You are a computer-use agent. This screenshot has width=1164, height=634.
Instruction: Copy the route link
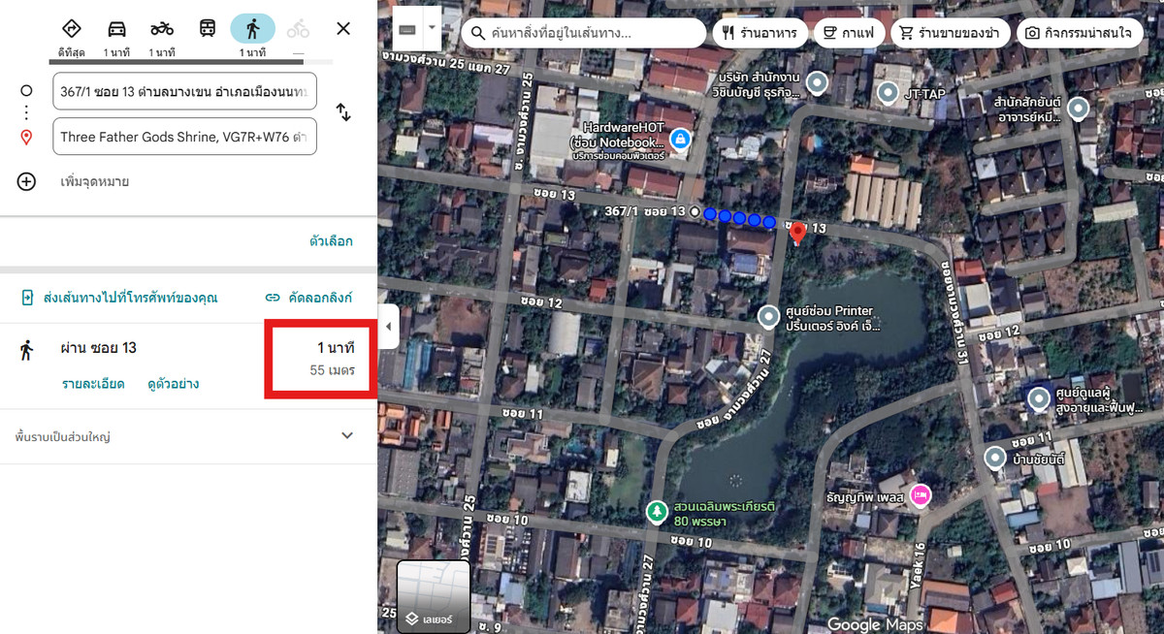(308, 298)
